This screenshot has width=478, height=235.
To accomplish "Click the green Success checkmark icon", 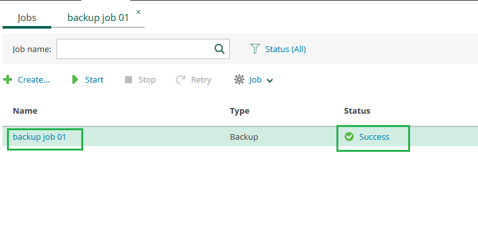I will [349, 137].
